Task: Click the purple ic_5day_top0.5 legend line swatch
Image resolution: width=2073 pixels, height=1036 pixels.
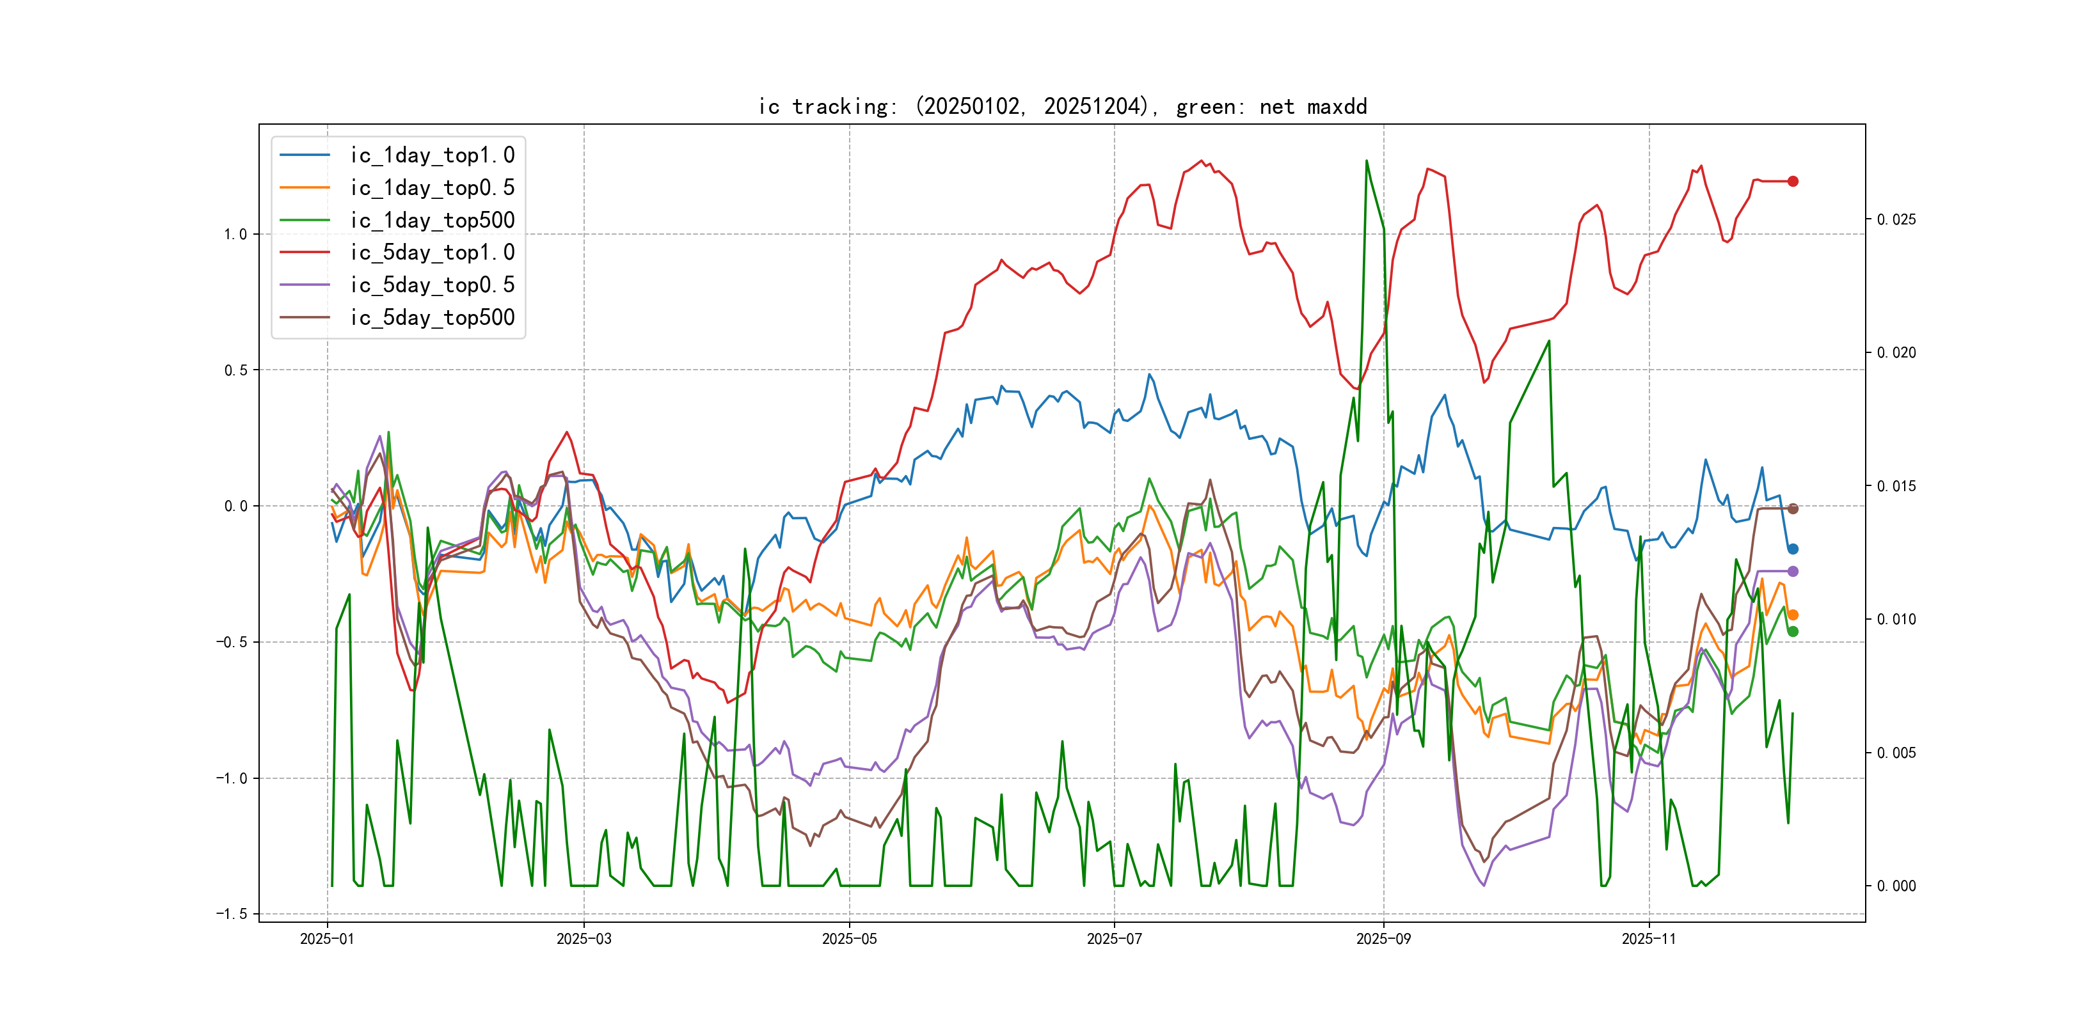Action: [x=304, y=285]
